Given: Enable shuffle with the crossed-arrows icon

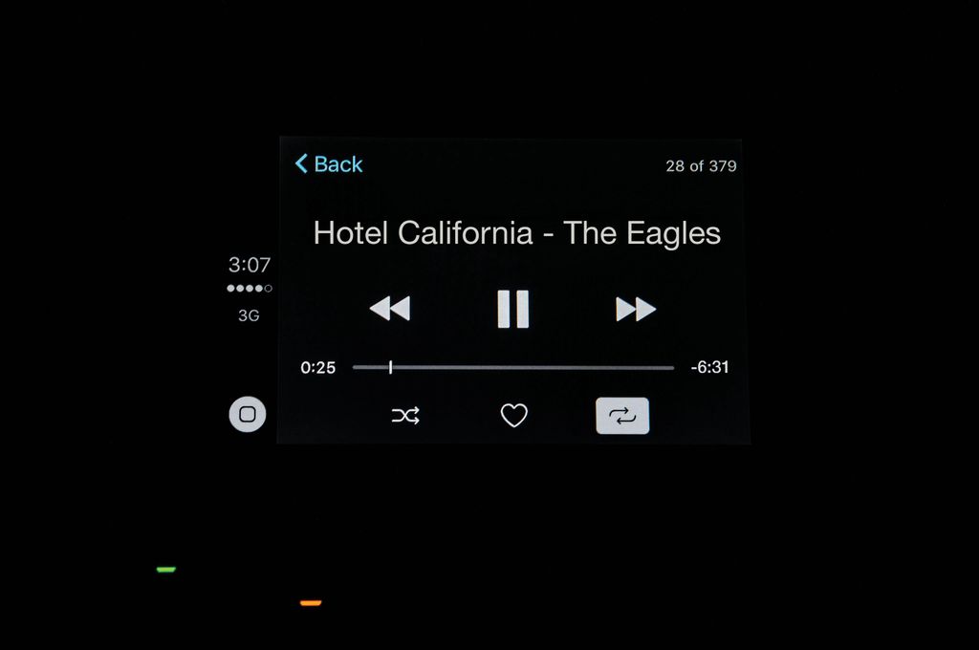Looking at the screenshot, I should click(x=405, y=415).
